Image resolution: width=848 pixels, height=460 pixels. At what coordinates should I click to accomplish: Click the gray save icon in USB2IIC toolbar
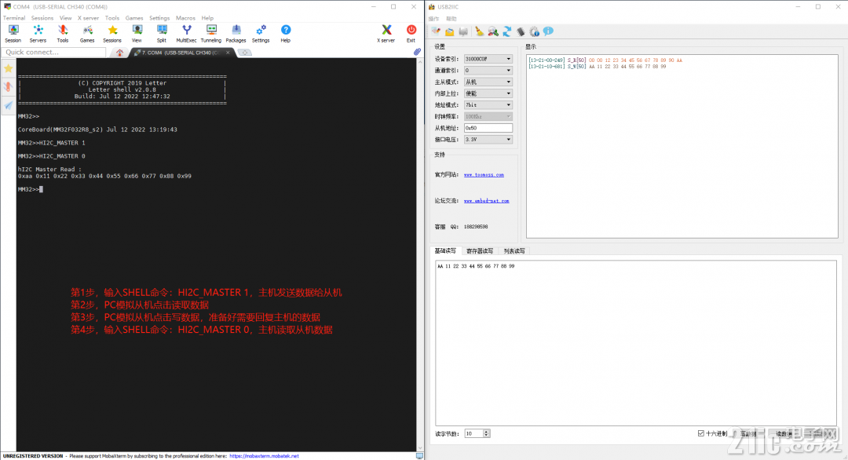point(463,31)
